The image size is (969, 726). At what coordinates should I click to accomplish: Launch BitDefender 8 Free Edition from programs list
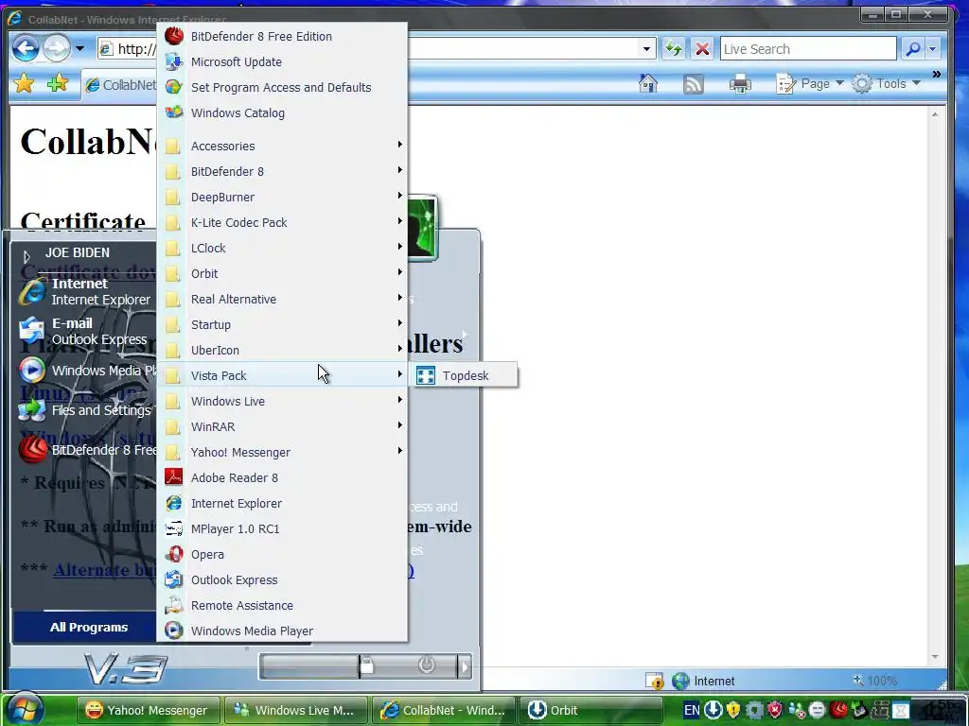(x=282, y=37)
